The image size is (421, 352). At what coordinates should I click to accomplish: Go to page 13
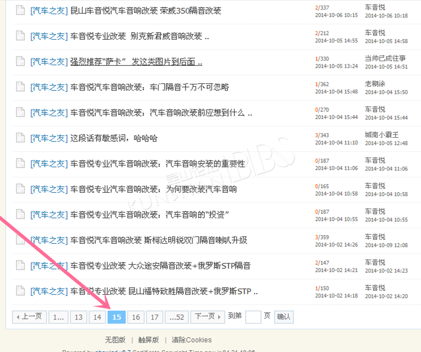(x=78, y=317)
